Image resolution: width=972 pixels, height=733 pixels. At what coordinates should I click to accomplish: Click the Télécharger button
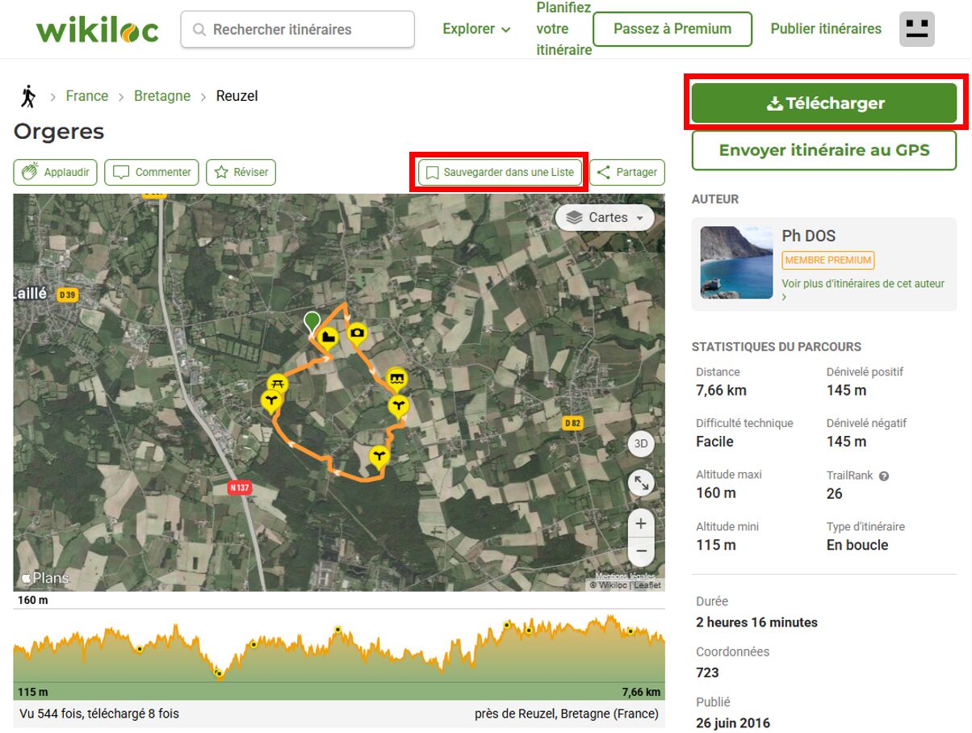[824, 103]
